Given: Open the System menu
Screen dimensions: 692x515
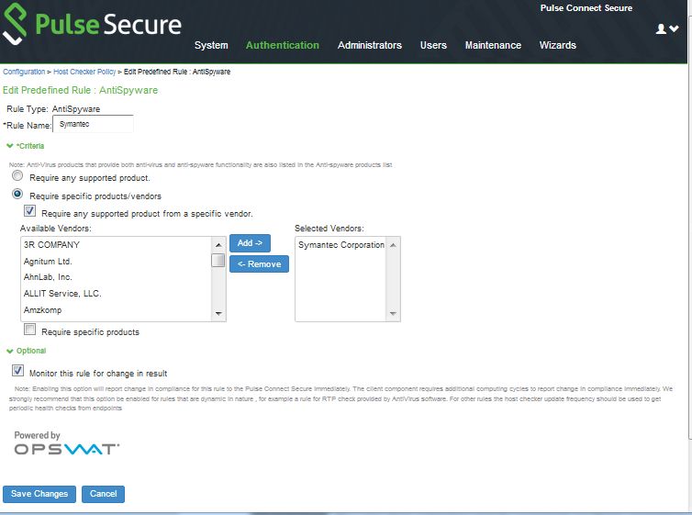Looking at the screenshot, I should click(x=211, y=45).
